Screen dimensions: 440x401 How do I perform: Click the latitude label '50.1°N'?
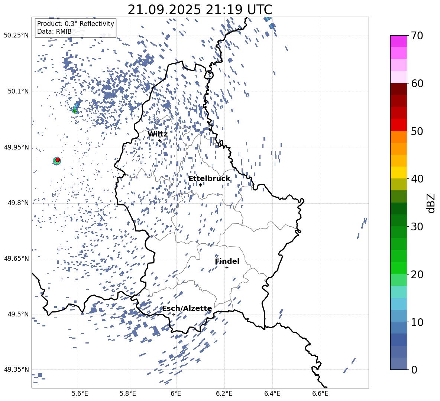pyautogui.click(x=18, y=92)
